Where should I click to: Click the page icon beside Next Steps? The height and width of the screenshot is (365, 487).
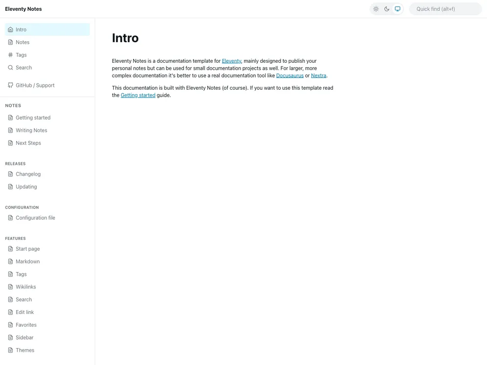point(11,143)
